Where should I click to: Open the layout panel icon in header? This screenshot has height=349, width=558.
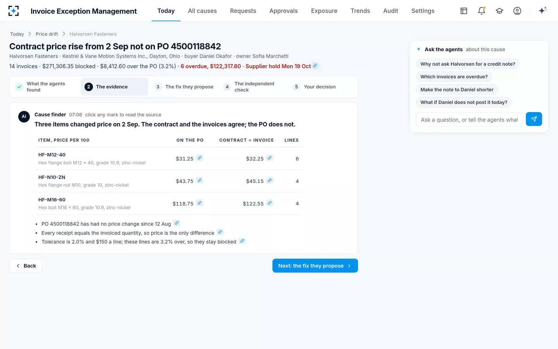click(464, 11)
